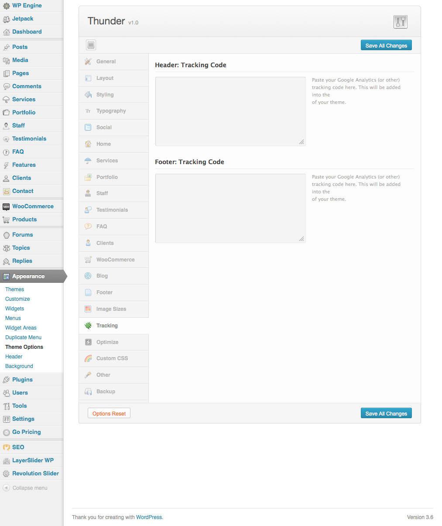Open the Topics admin menu

pos(31,248)
